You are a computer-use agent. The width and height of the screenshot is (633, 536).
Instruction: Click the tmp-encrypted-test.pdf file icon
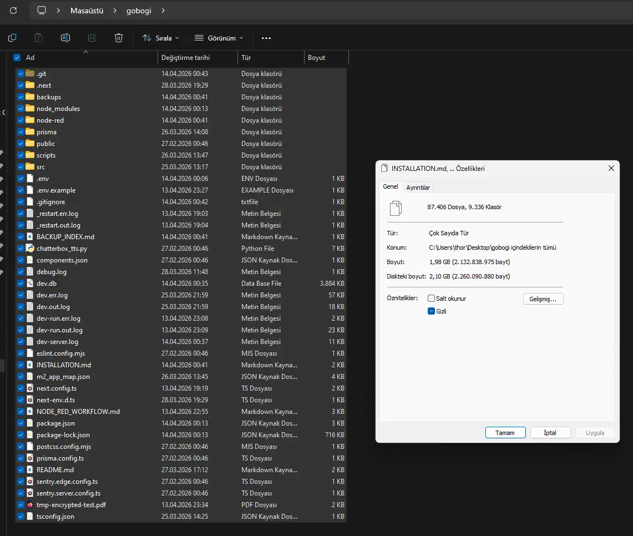point(30,505)
